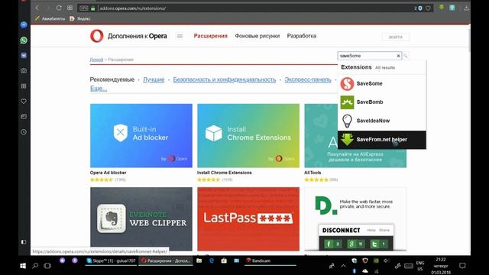Go back to previous page
The width and height of the screenshot is (489, 275).
pos(37,8)
